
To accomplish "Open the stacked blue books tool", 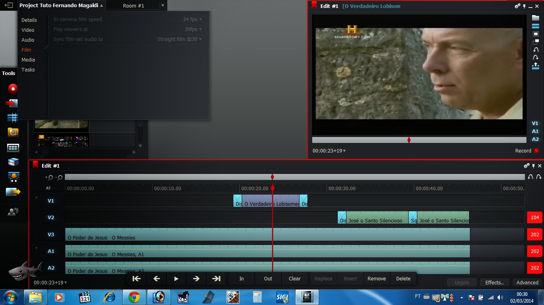I will coord(13,162).
